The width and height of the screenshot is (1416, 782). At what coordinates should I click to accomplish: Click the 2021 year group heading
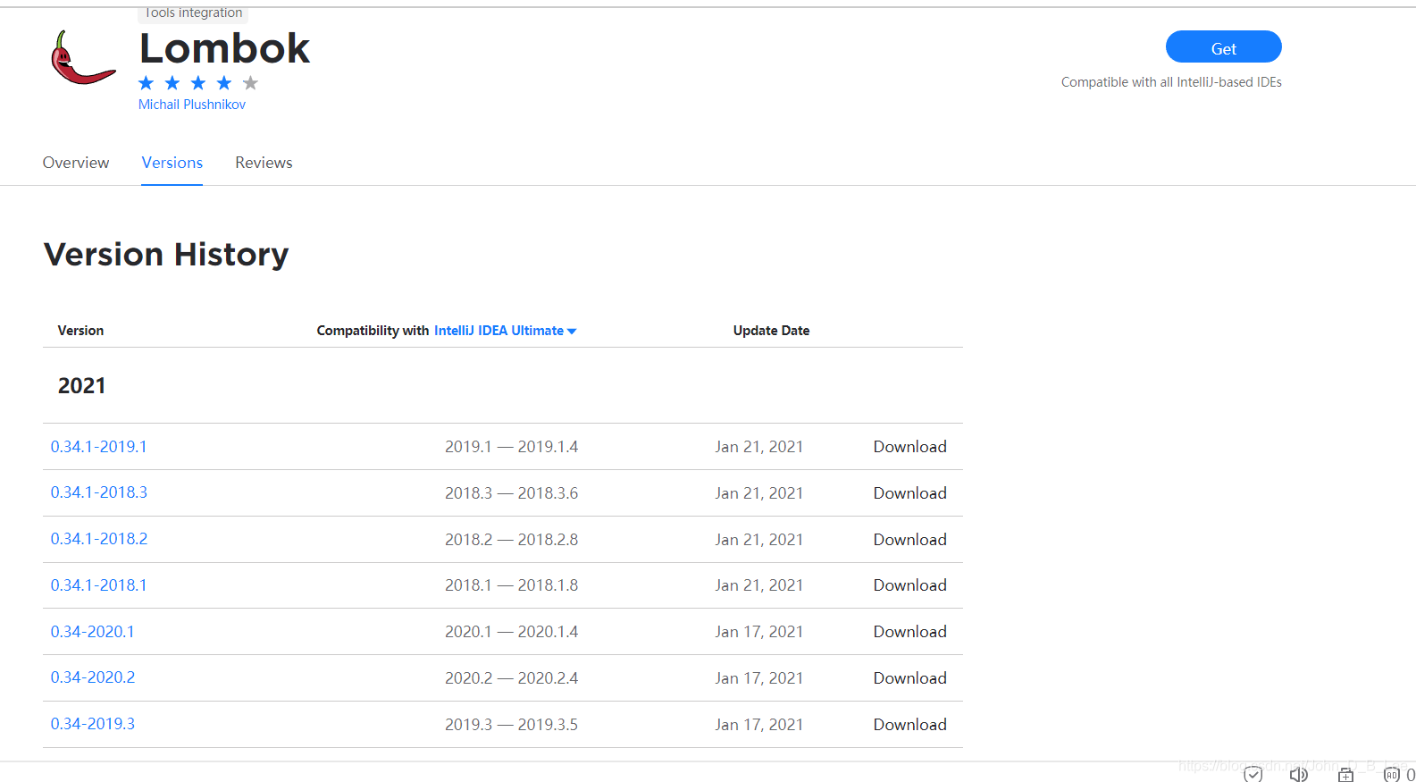81,385
